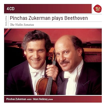Select the italic word "piano"
106x106 pixels.
coord(51,99)
